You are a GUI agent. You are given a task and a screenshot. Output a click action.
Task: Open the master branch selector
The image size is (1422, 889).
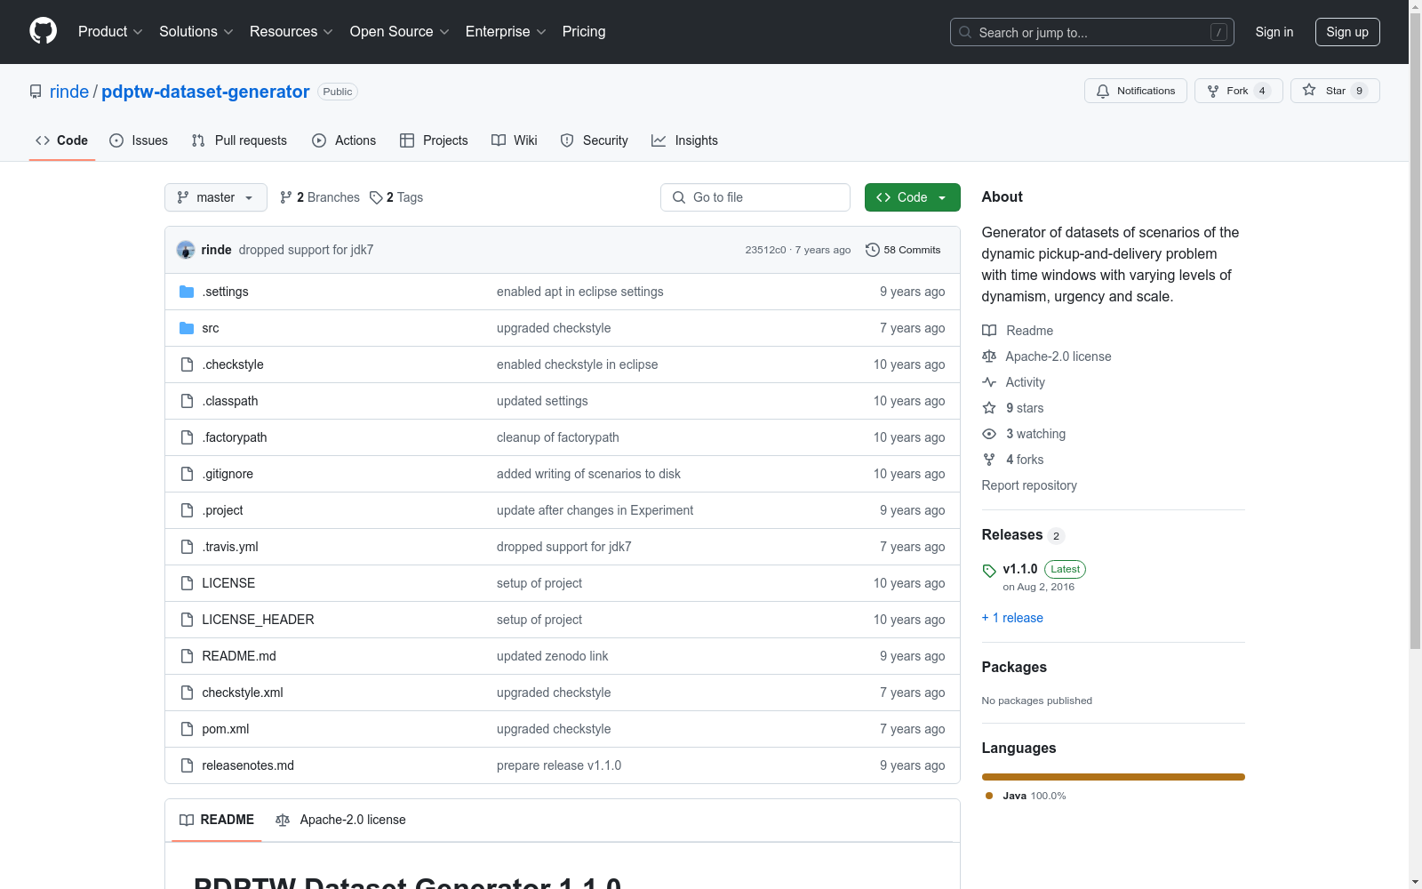(216, 197)
